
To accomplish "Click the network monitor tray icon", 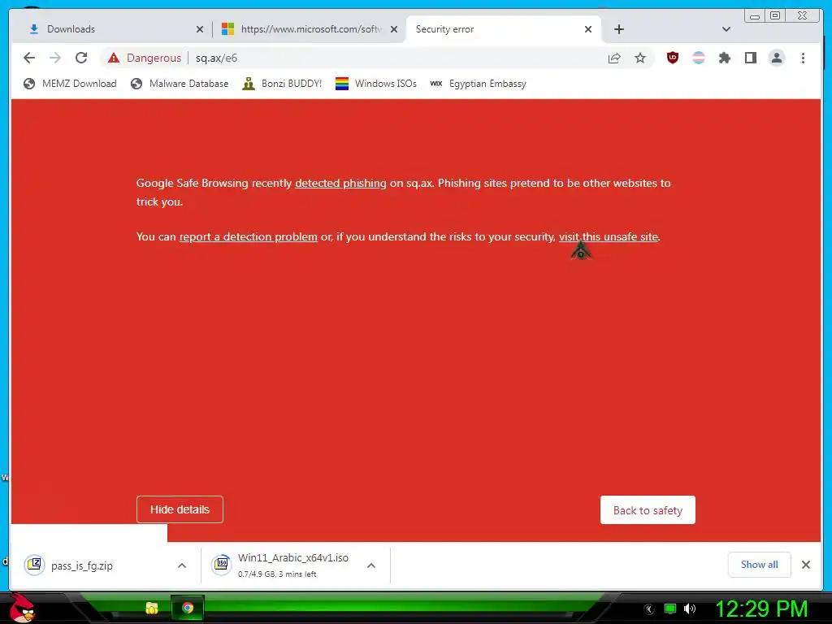I will click(x=670, y=609).
